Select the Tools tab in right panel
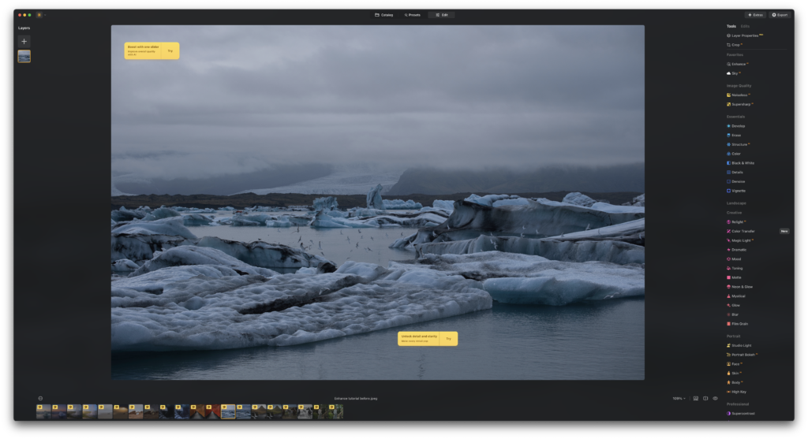The image size is (808, 439). [x=731, y=26]
